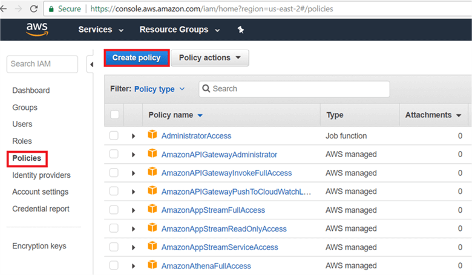Image resolution: width=472 pixels, height=275 pixels.
Task: Collapse the IAM sidebar with arrow handle
Action: 91,64
